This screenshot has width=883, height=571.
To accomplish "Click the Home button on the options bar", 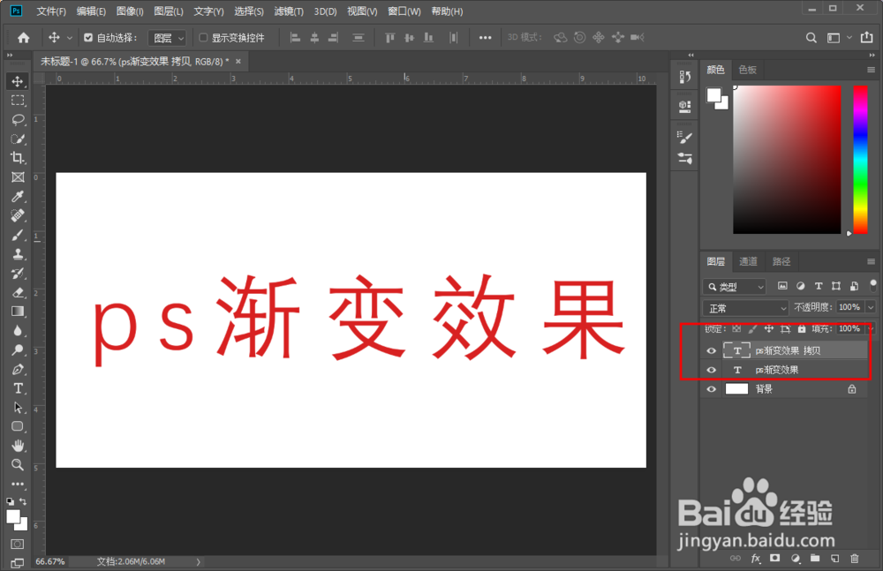I will click(23, 37).
